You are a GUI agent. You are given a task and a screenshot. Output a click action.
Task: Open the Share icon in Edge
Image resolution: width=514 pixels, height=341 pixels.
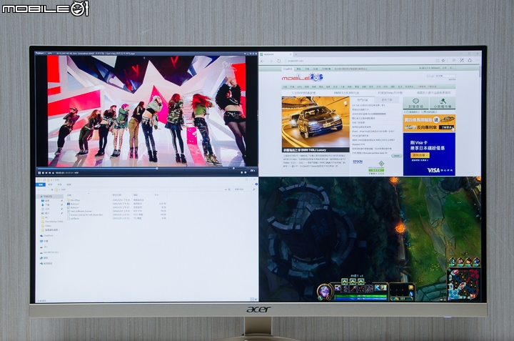pyautogui.click(x=470, y=60)
